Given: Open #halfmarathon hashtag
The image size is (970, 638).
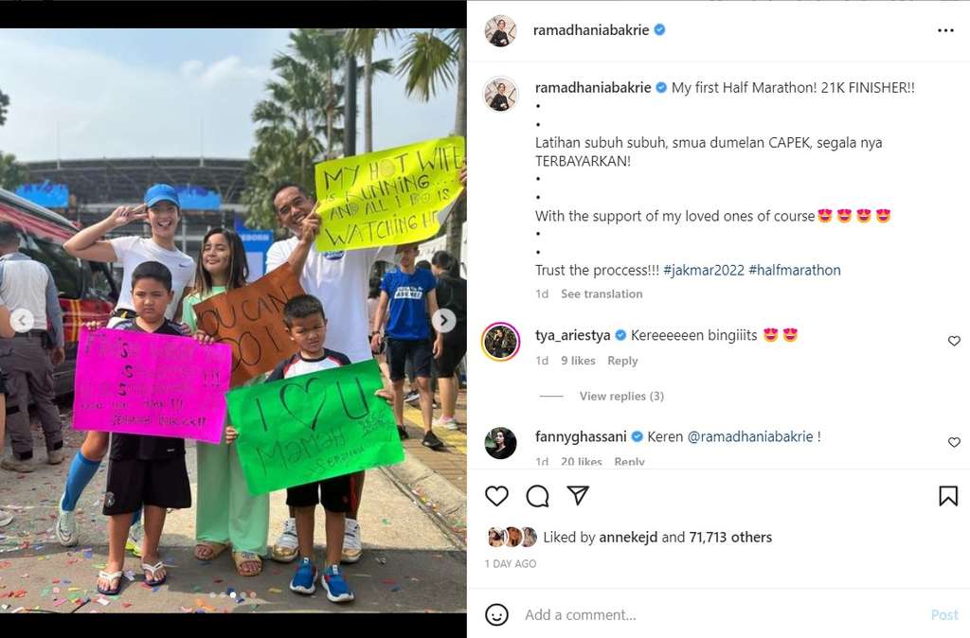Looking at the screenshot, I should click(x=795, y=270).
